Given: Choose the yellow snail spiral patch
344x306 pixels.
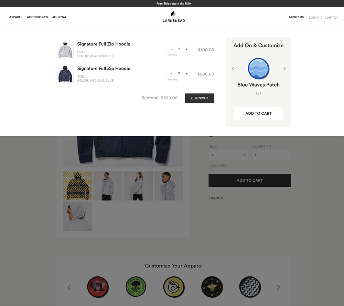Looking at the screenshot, I should [174, 287].
